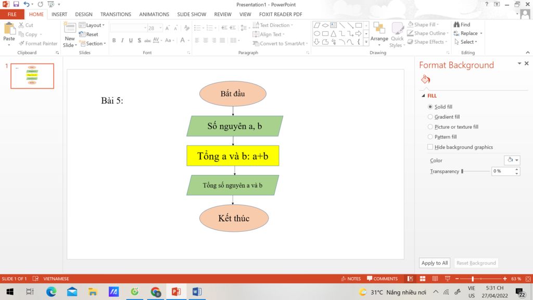Click the Transparency percentage field
The image size is (533, 300).
(502, 171)
